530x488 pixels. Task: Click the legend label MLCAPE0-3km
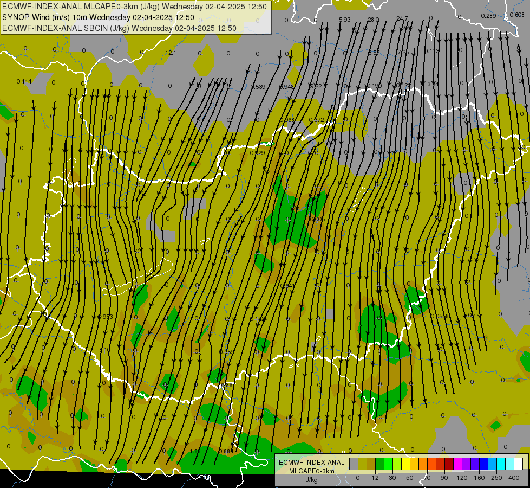311,471
